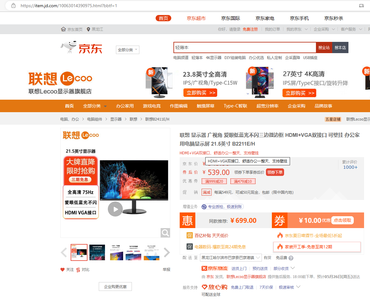Viewport: 370px width, 299px height.
Task: Click the 4K显示器 hot search link
Action: pos(213,57)
